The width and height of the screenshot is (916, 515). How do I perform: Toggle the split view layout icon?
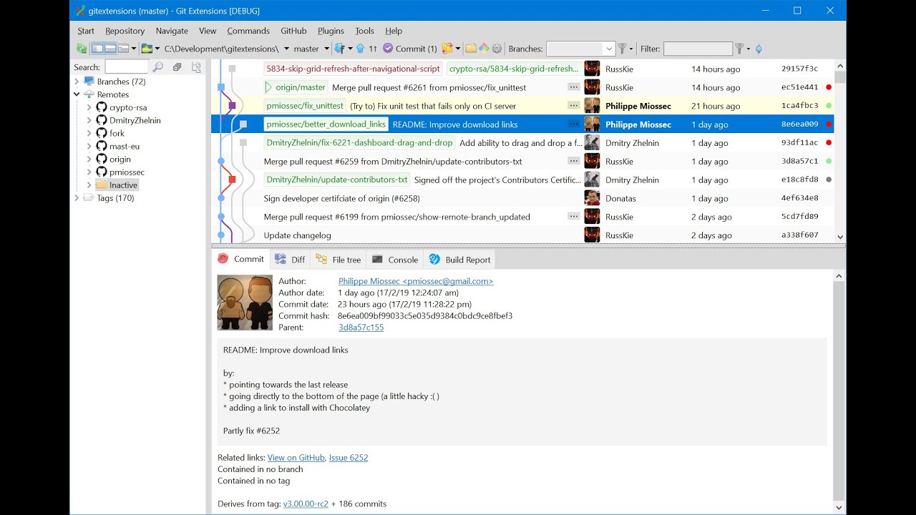pos(111,49)
